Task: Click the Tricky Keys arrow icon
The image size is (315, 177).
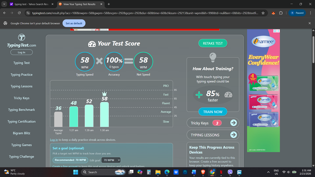Action: coord(234,123)
